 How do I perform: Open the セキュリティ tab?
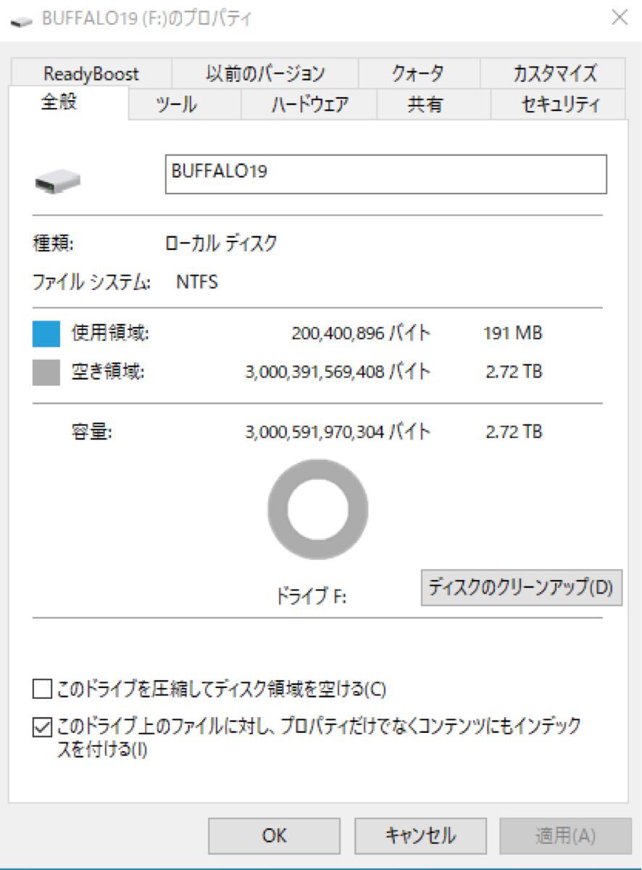558,104
